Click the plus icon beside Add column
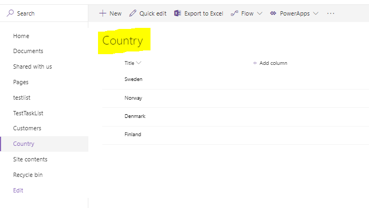 pyautogui.click(x=255, y=63)
